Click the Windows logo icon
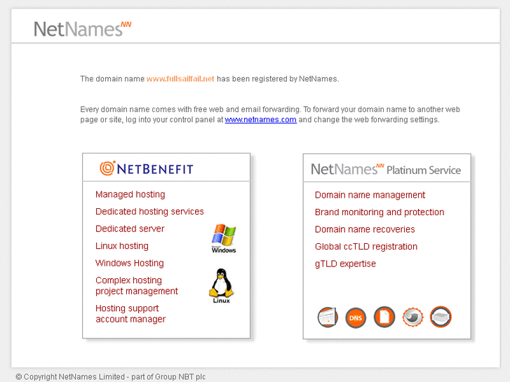 [x=224, y=238]
